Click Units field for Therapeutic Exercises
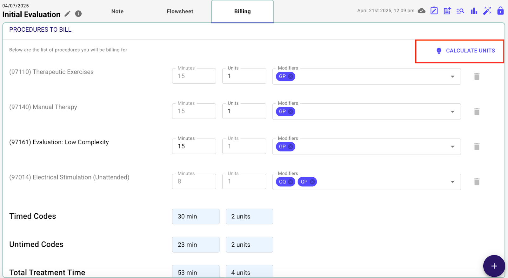The width and height of the screenshot is (508, 278). tap(244, 76)
